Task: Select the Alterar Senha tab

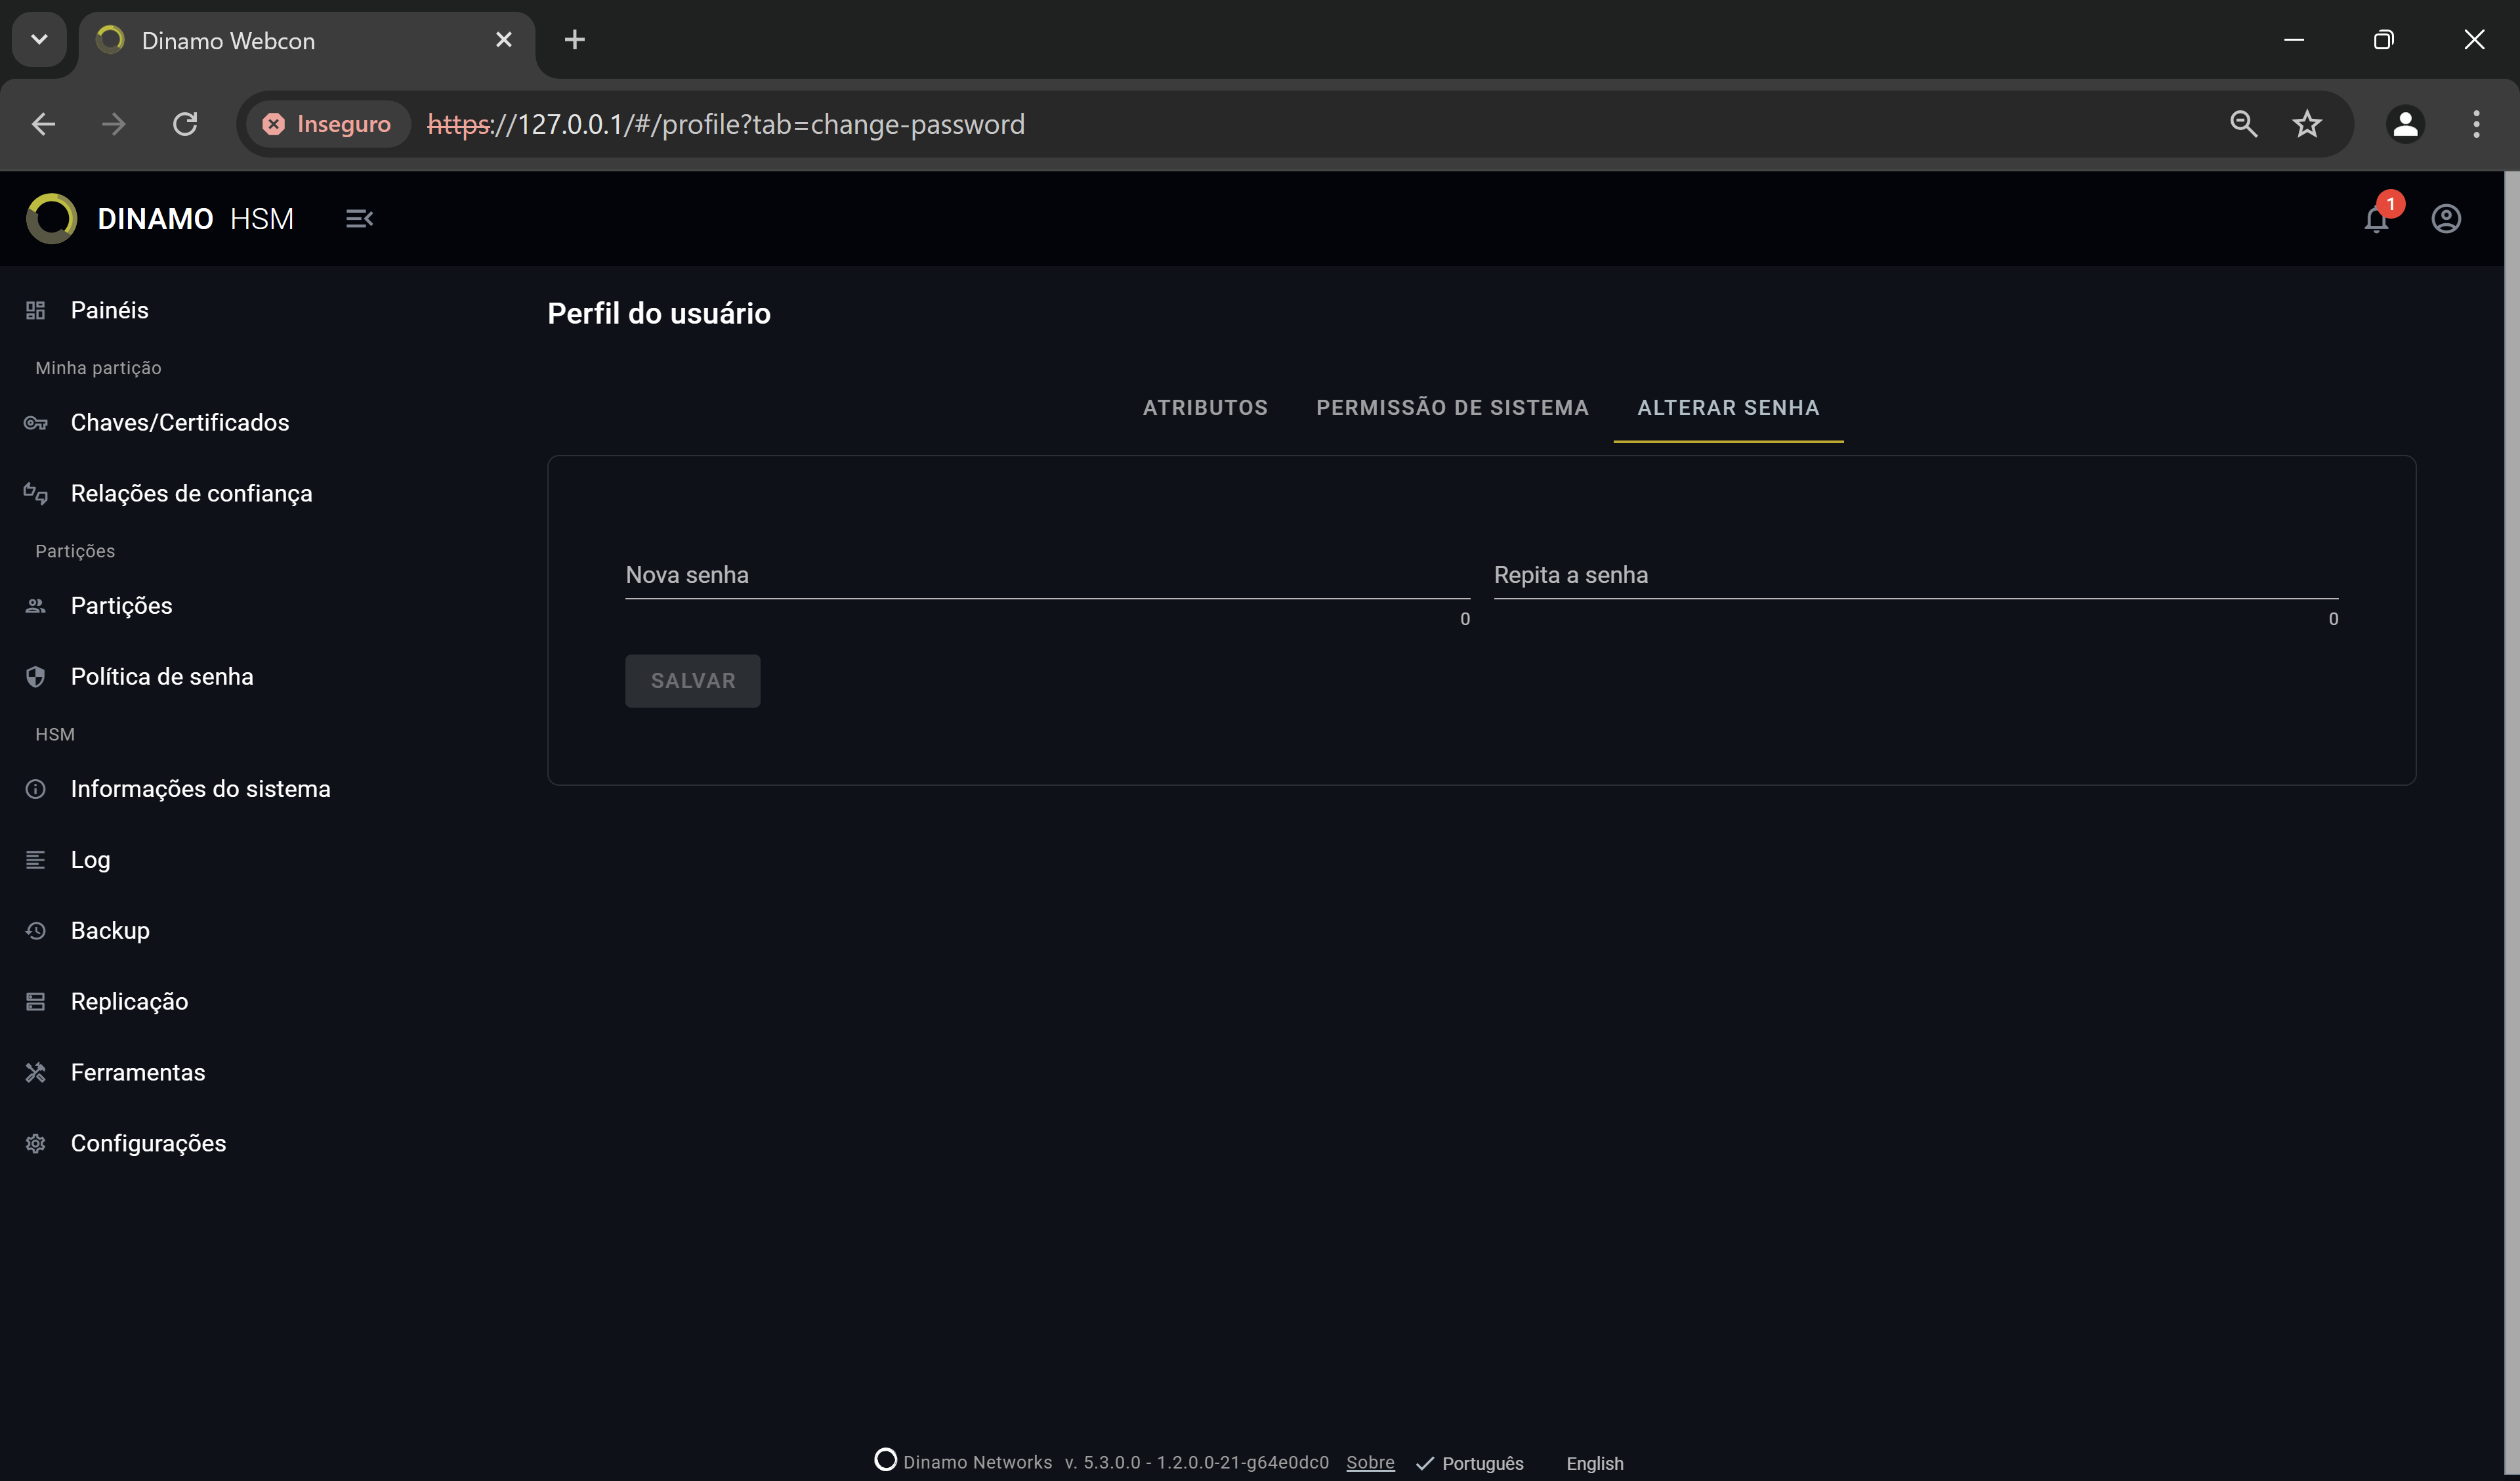Action: (x=1728, y=407)
